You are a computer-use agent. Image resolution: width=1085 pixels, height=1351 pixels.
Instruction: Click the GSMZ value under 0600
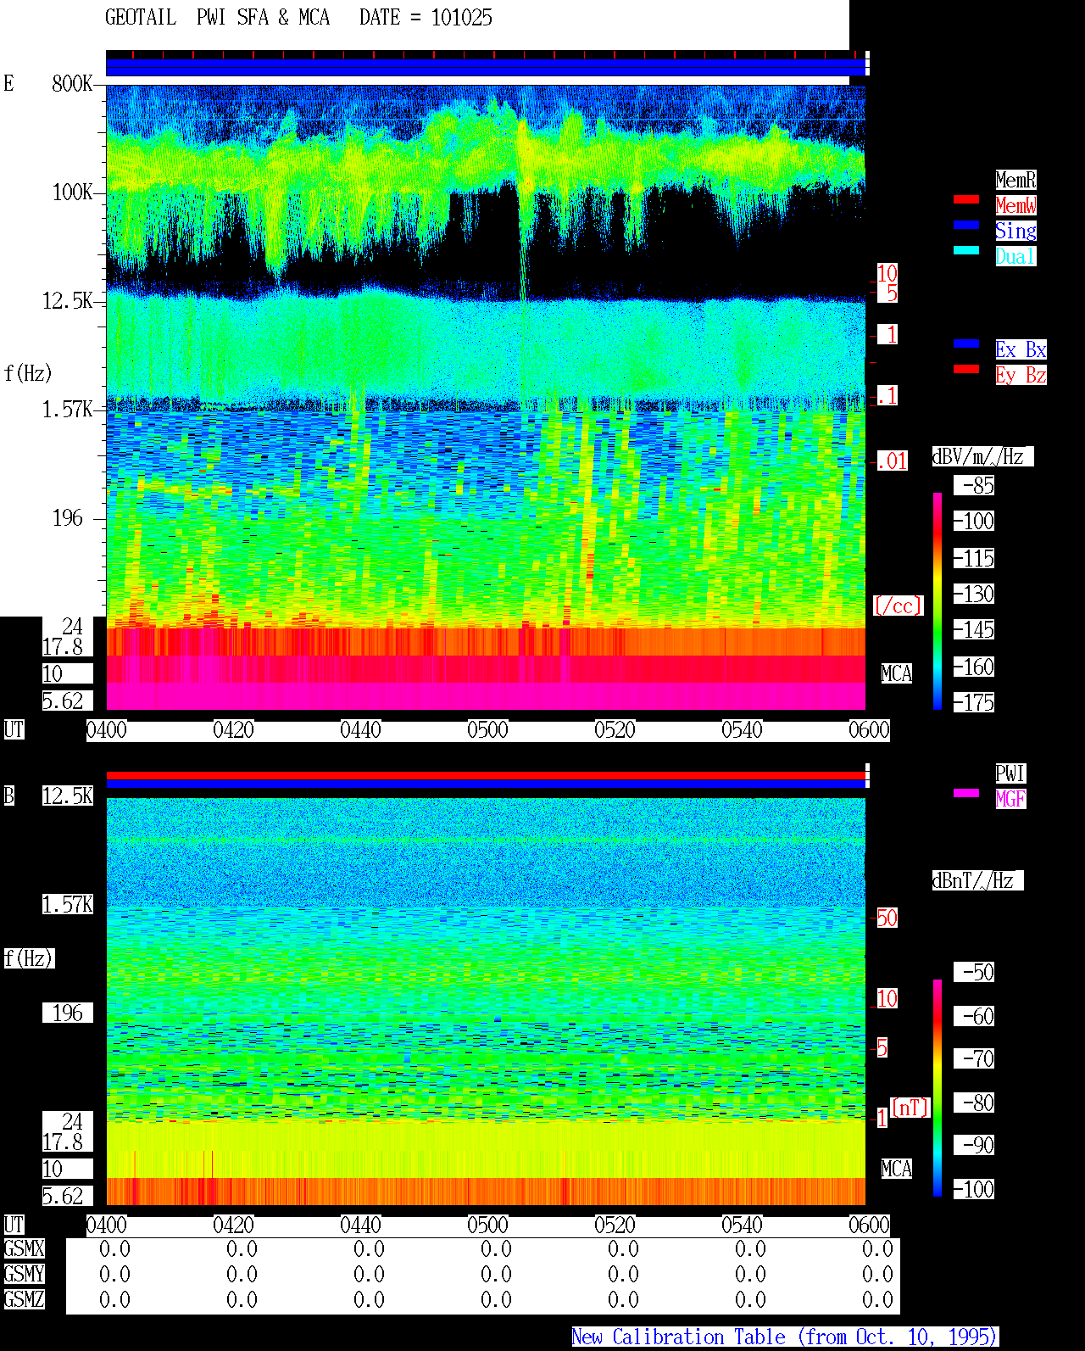click(x=877, y=1299)
